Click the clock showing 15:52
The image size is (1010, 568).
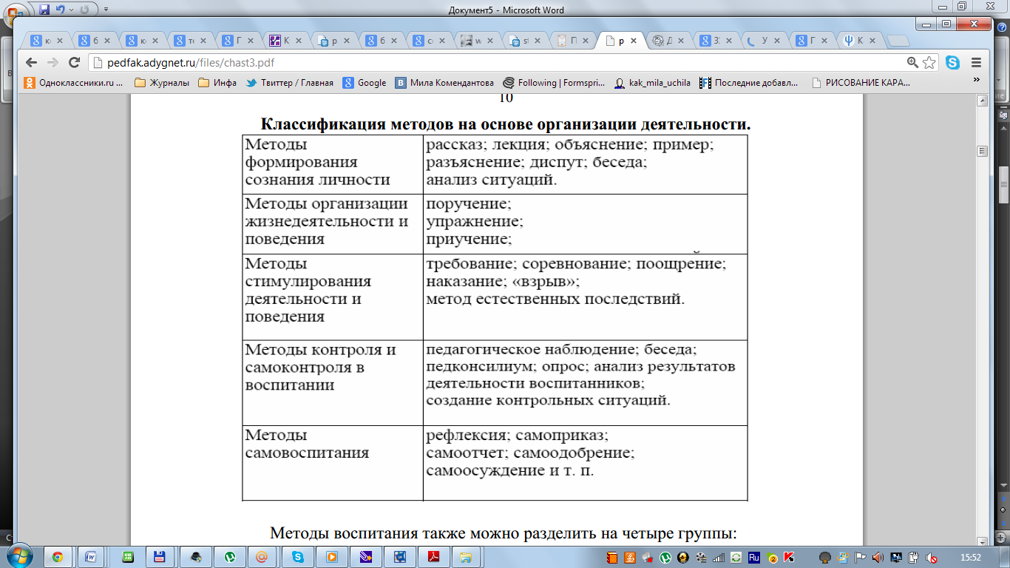pyautogui.click(x=969, y=556)
